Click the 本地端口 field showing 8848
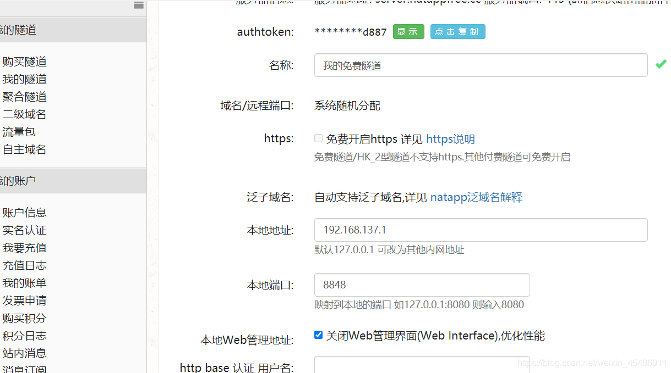The image size is (671, 373). click(x=422, y=285)
